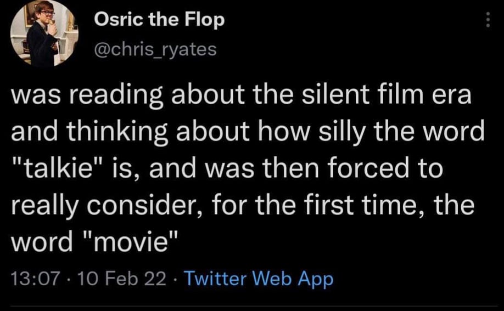Click Osric the Flop's profile avatar
This screenshot has width=504, height=311.
(x=44, y=33)
